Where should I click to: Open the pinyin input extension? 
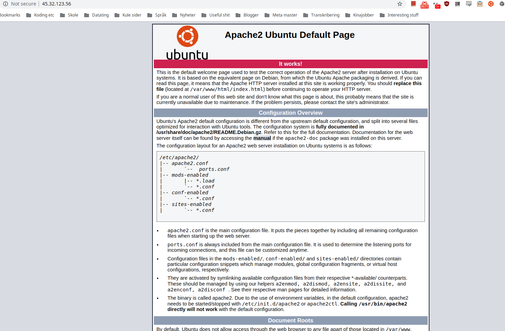click(458, 4)
